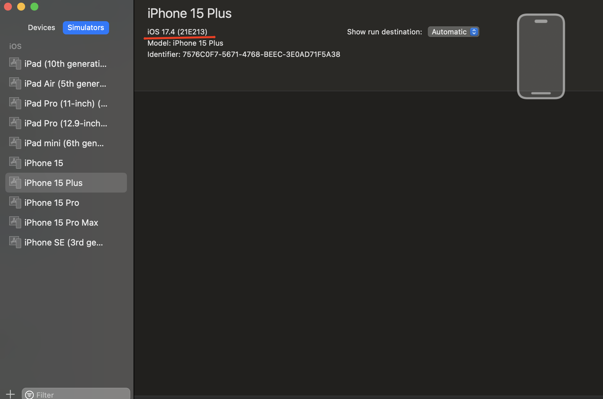The image size is (603, 399).
Task: Click the iPad Pro (11-inch) simulator icon
Action: (x=15, y=103)
